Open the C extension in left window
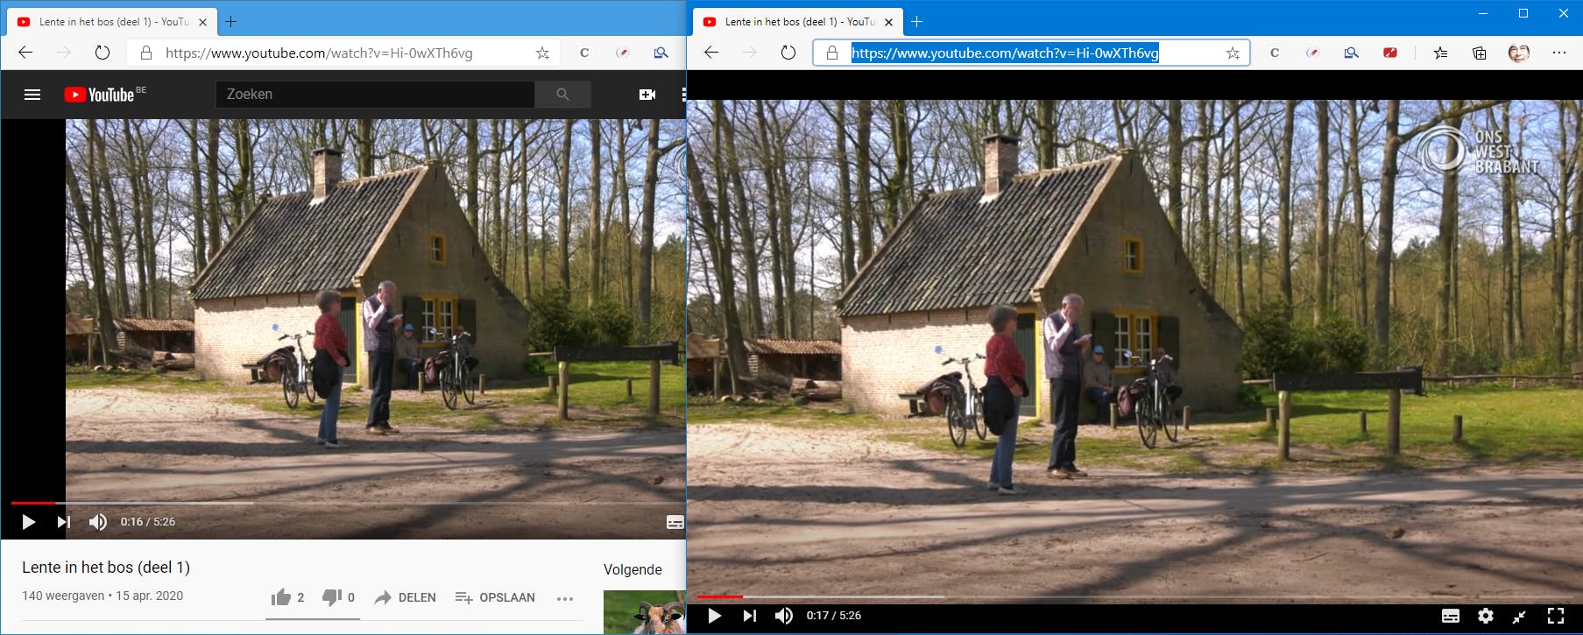The height and width of the screenshot is (635, 1583). tap(584, 53)
